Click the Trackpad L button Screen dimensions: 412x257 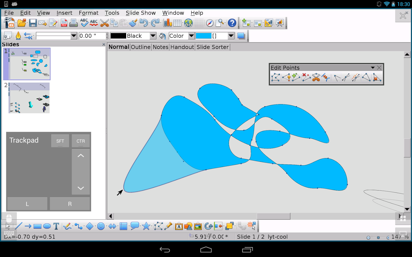pyautogui.click(x=27, y=204)
